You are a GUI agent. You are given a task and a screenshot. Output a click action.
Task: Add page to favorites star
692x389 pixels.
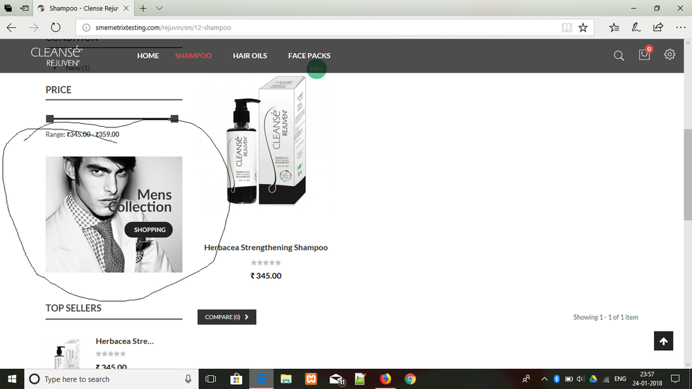point(583,28)
